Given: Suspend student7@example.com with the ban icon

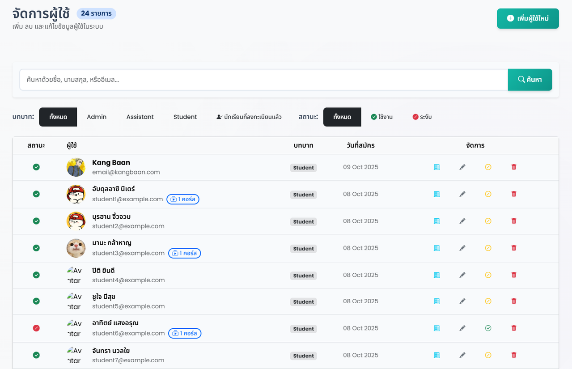Looking at the screenshot, I should (488, 355).
